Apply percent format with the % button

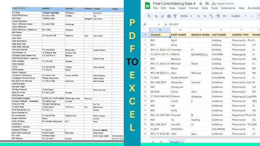(205, 16)
